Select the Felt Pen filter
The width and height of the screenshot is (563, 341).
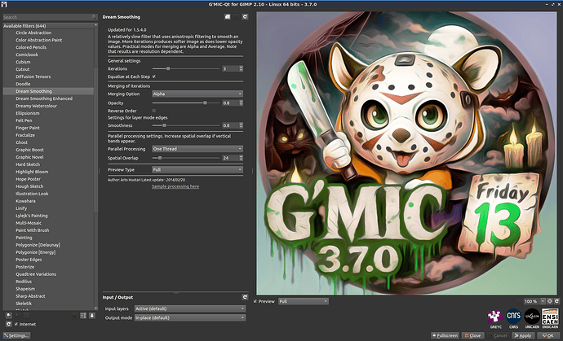coord(24,120)
